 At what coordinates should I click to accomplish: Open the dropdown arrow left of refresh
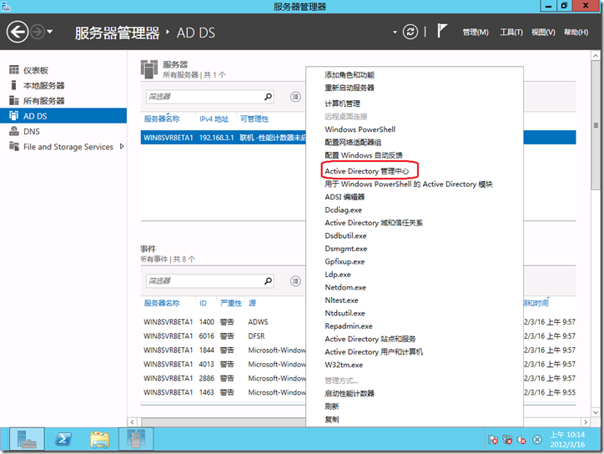pyautogui.click(x=395, y=33)
